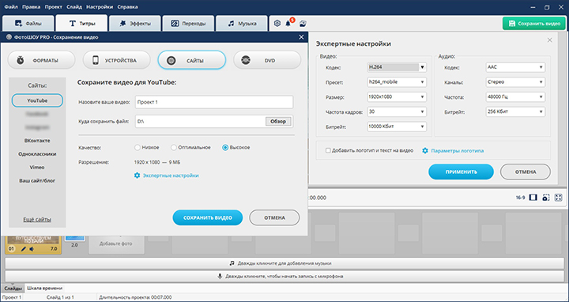Open the video Кодек H.264 dropdown
Image resolution: width=569 pixels, height=302 pixels.
coord(397,67)
